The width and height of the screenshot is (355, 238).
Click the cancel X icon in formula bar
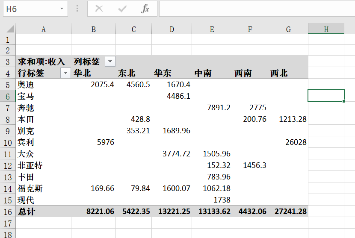click(x=99, y=9)
